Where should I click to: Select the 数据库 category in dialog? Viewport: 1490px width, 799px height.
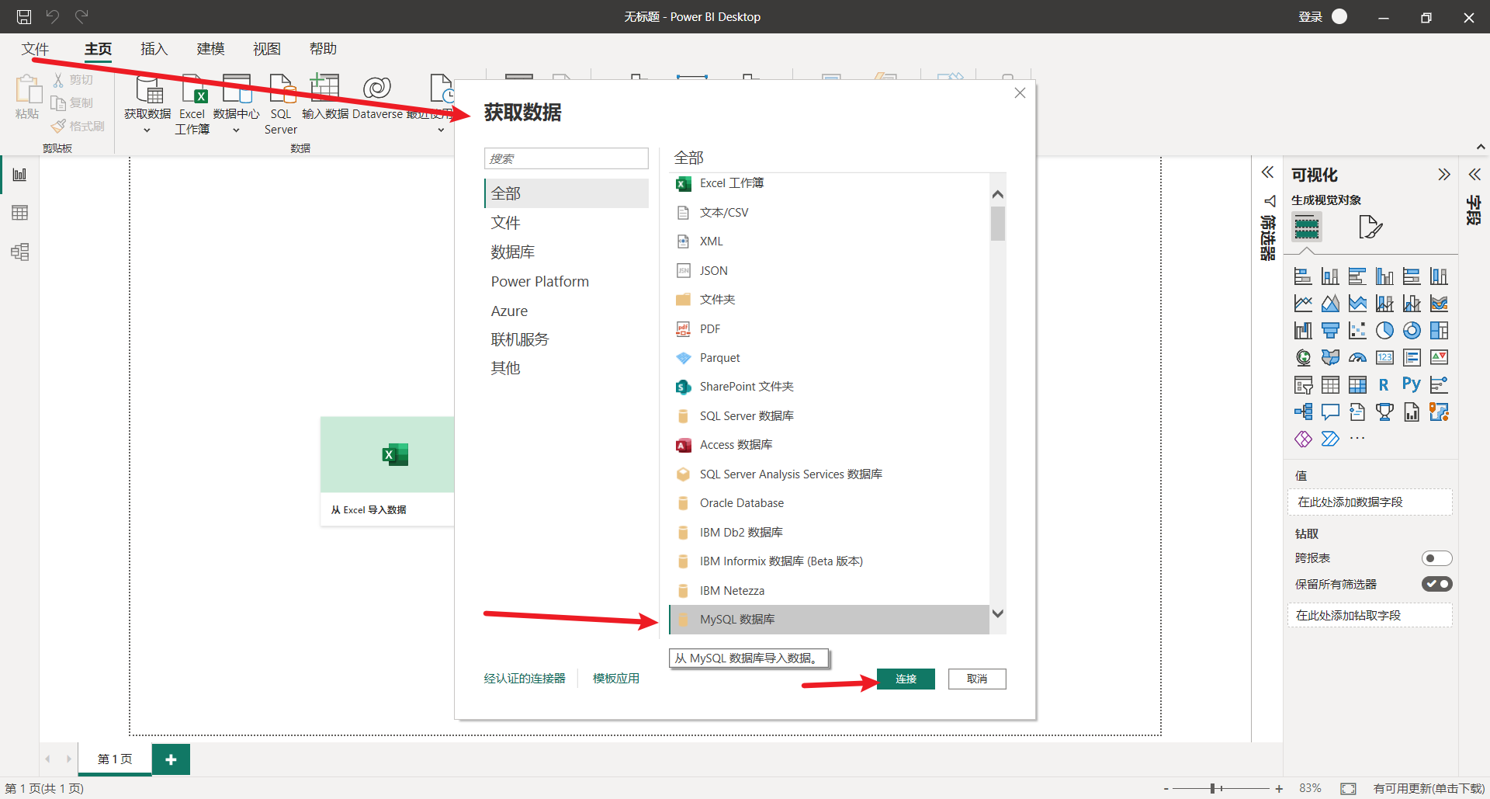click(567, 252)
